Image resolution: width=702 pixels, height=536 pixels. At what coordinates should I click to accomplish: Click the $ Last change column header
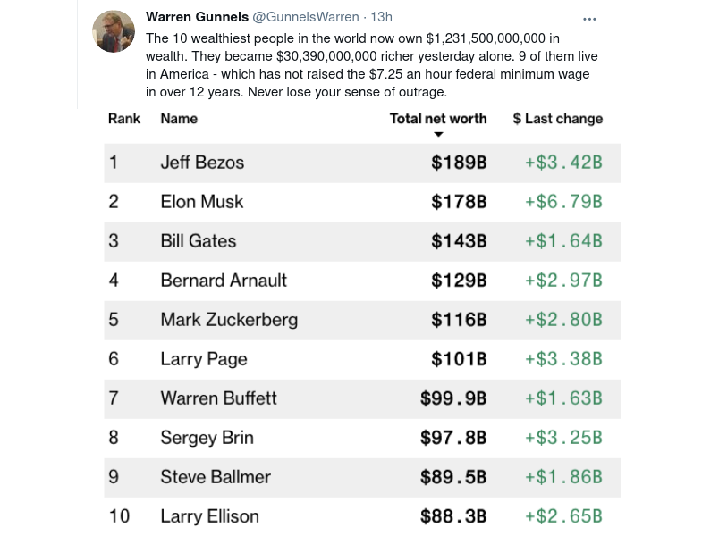click(557, 119)
